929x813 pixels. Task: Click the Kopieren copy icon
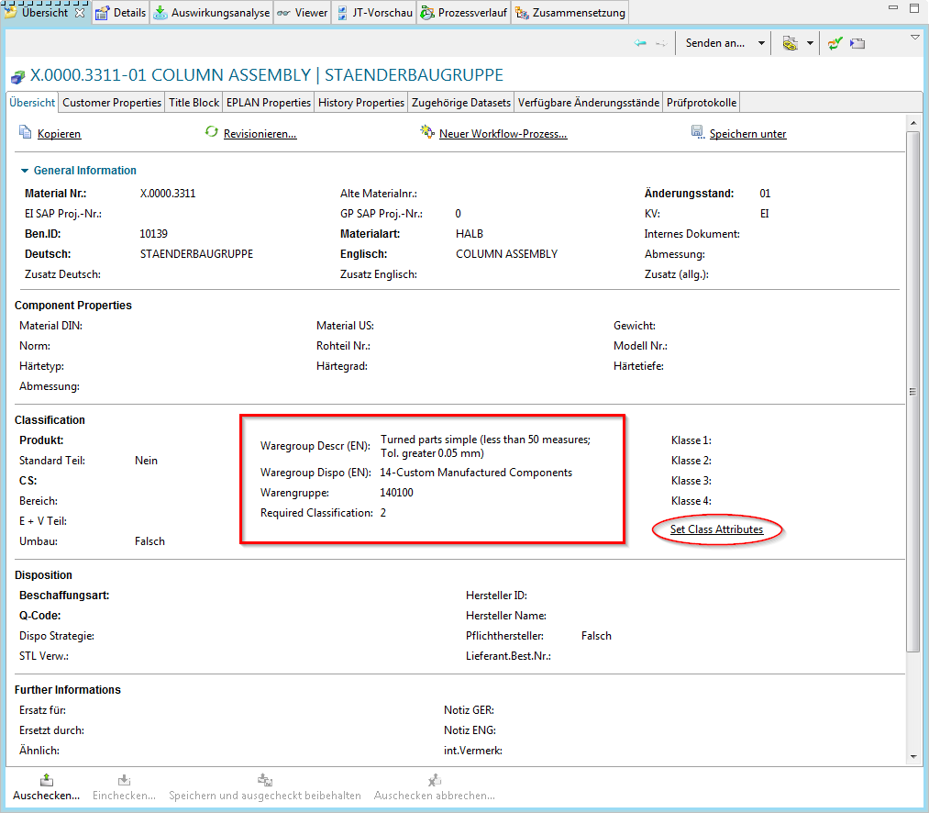(x=25, y=133)
